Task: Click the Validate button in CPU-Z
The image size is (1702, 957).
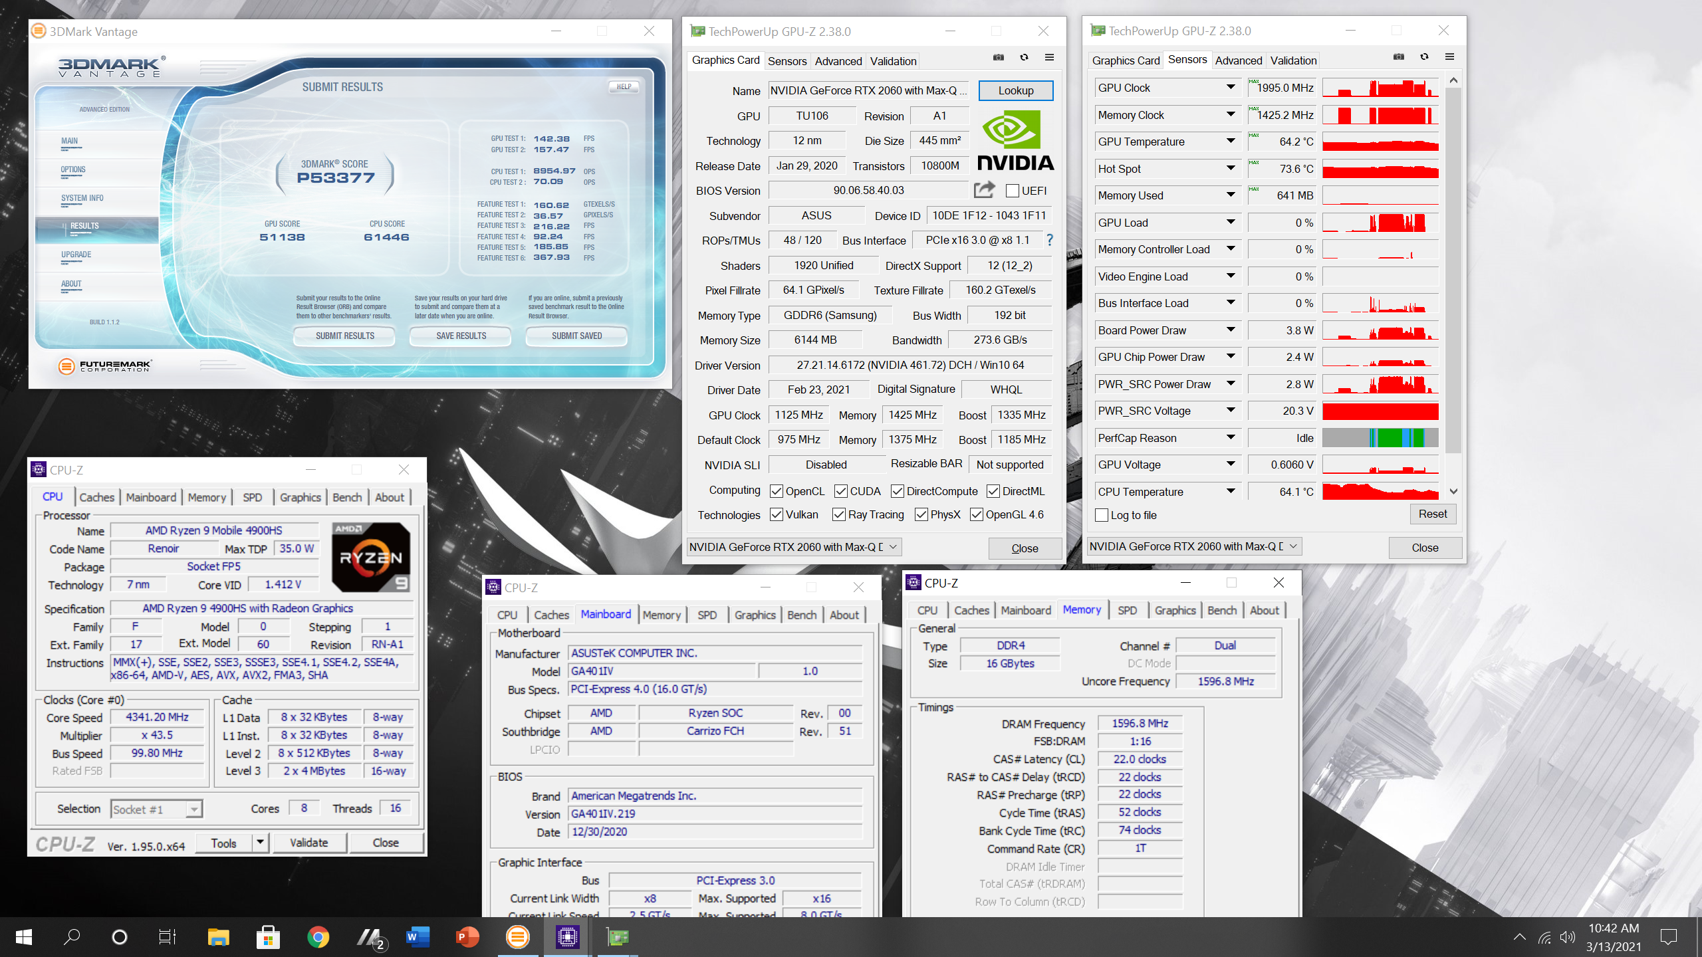Action: 309,843
